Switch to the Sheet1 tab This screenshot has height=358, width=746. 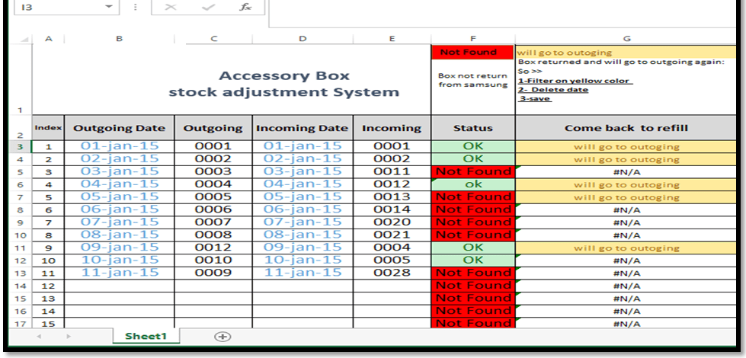point(146,336)
